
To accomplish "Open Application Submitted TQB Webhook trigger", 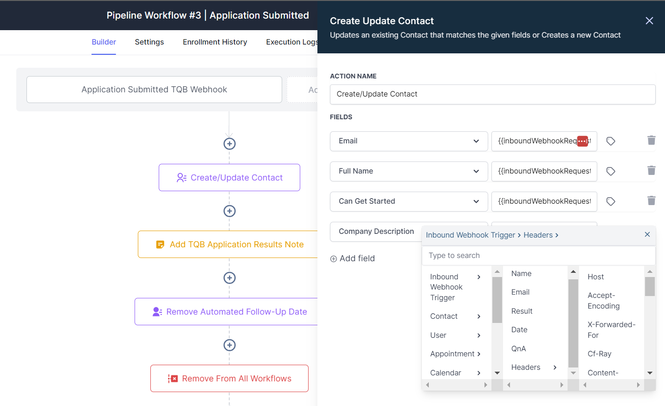I will click(x=154, y=90).
